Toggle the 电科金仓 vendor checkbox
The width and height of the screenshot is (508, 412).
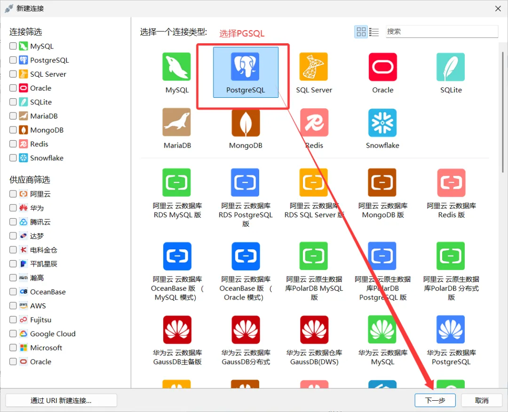point(13,250)
